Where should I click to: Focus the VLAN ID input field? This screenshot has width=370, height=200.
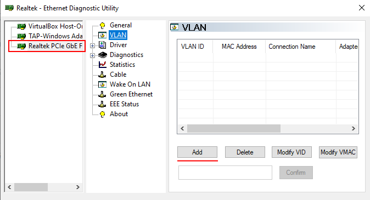click(x=225, y=173)
